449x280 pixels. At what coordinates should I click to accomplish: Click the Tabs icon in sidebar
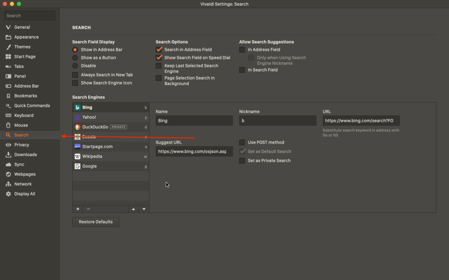click(8, 66)
